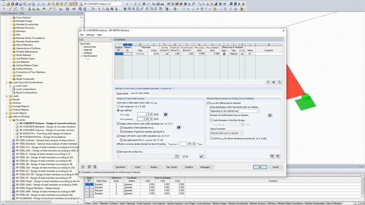This screenshot has height=205, width=365.
Task: Collapse Favorites tree node
Action: click(x=10, y=120)
